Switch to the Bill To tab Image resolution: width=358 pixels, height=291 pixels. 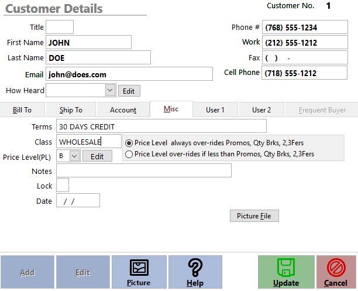(22, 110)
